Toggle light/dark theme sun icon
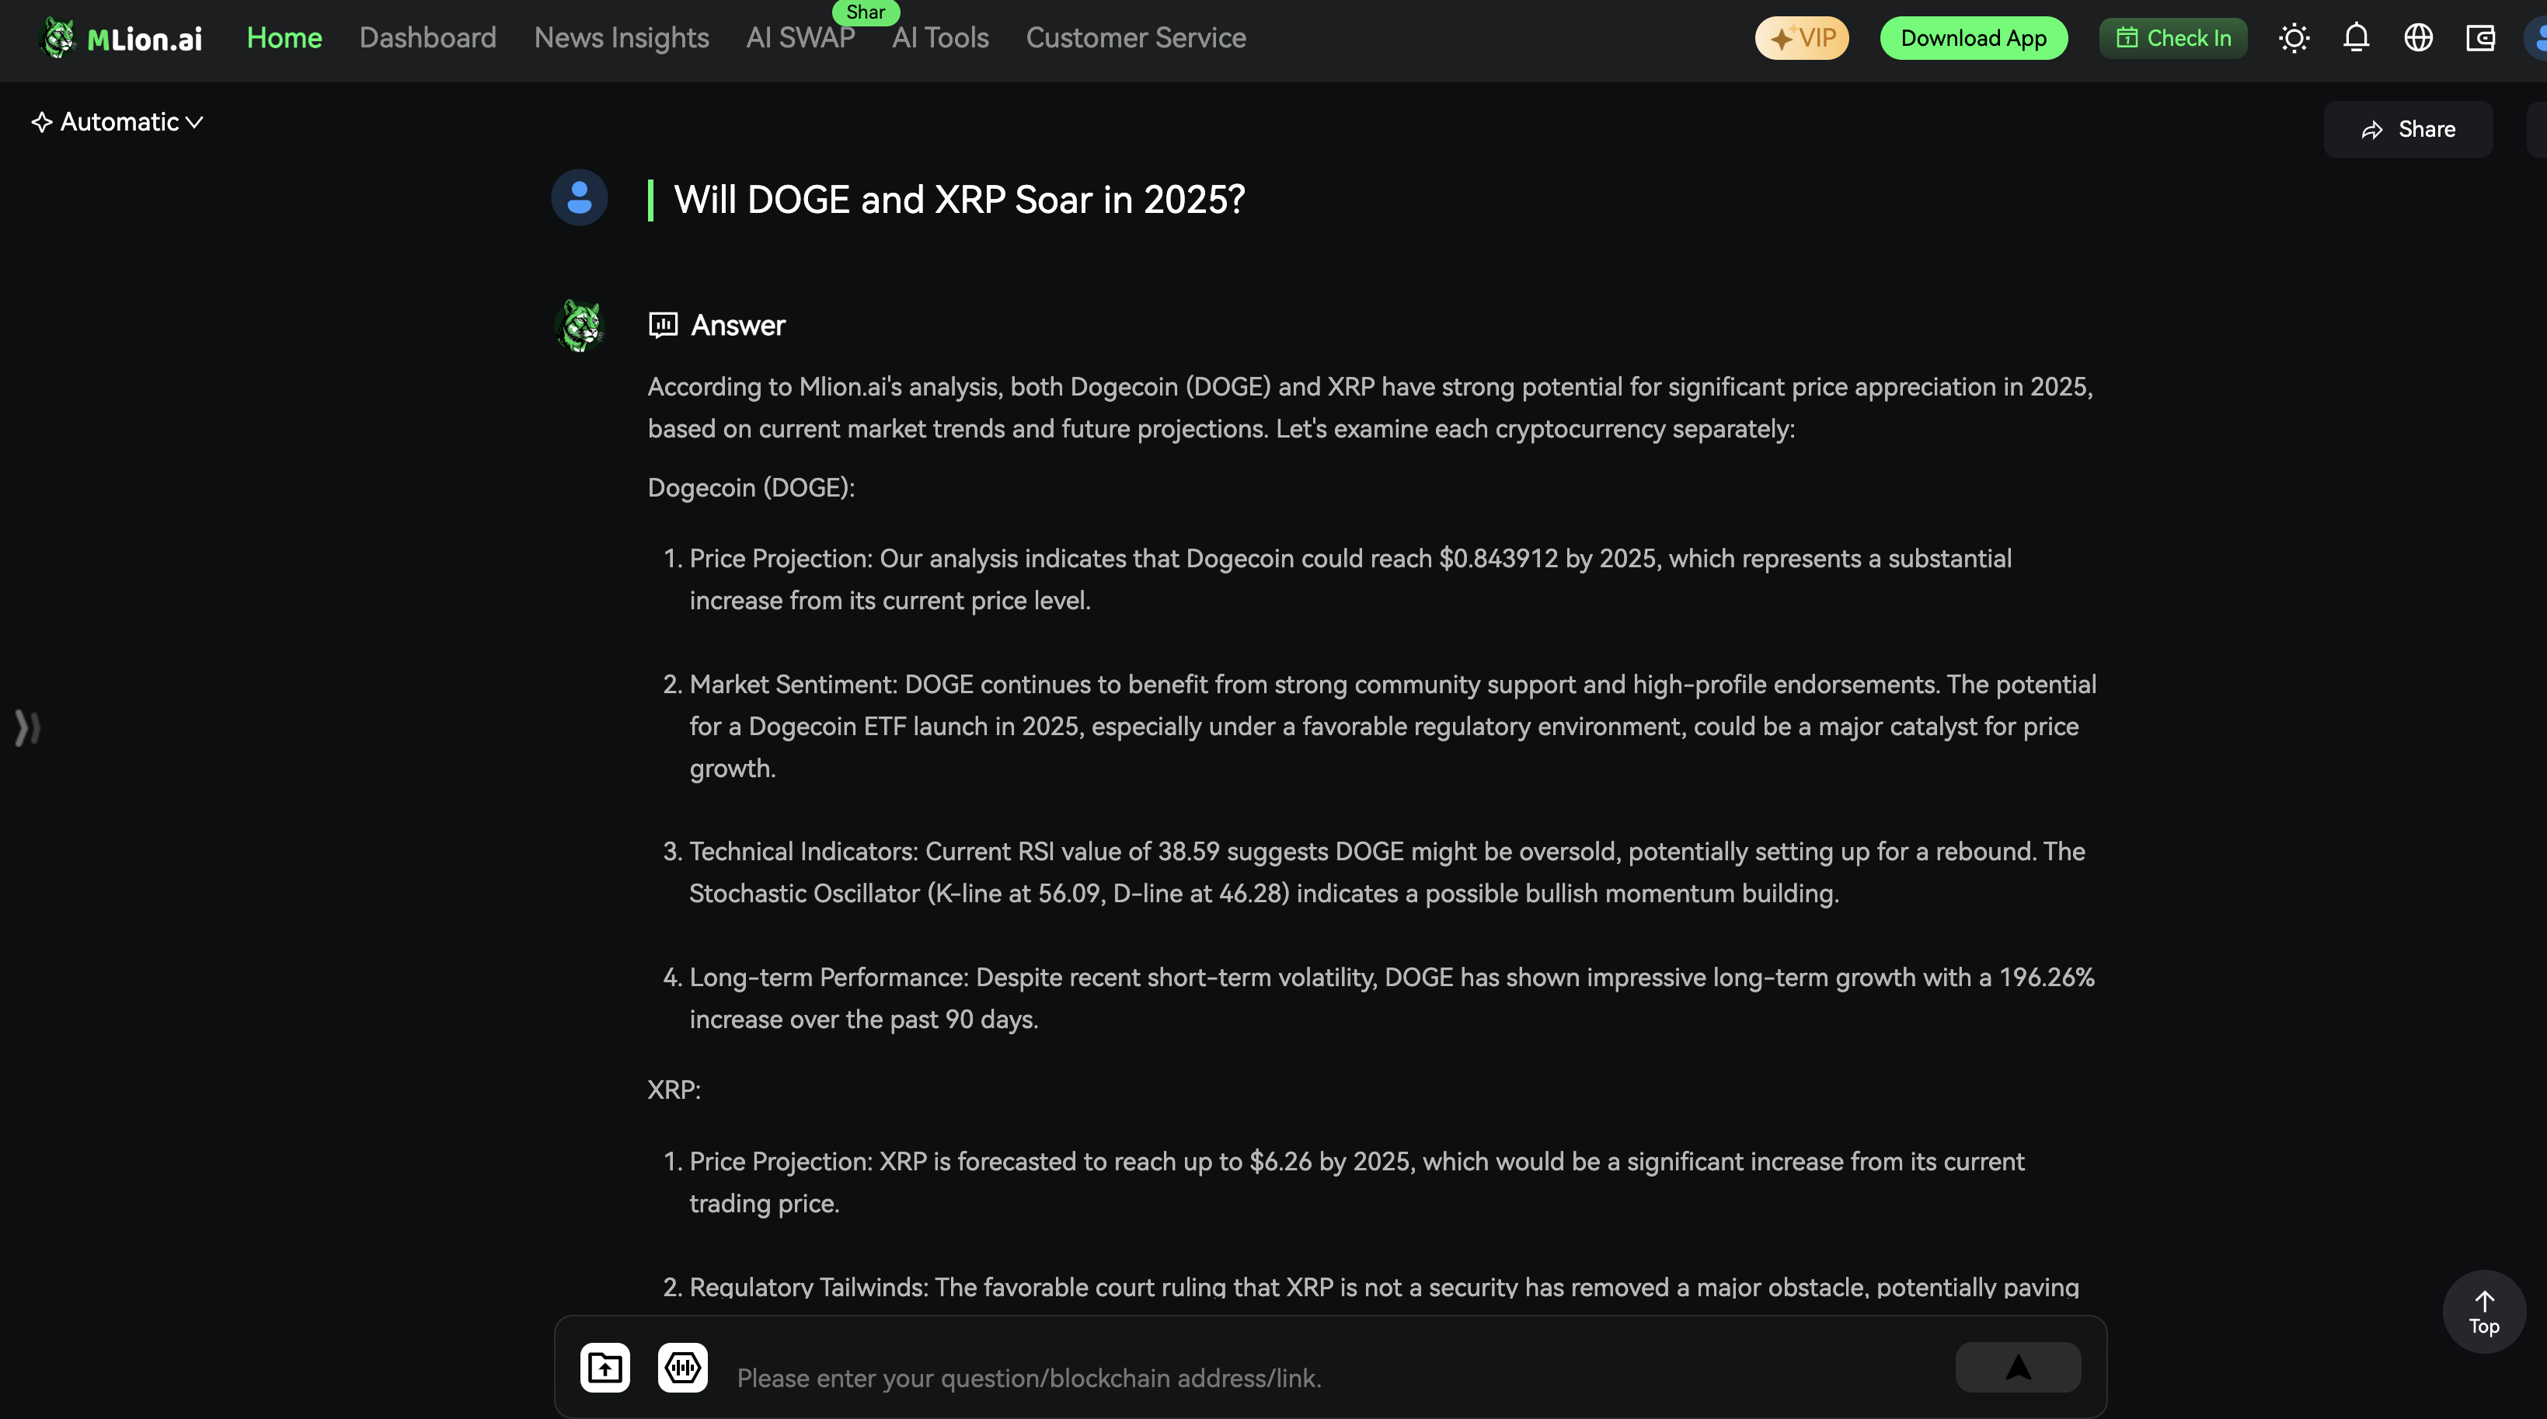The height and width of the screenshot is (1419, 2547). pos(2294,37)
